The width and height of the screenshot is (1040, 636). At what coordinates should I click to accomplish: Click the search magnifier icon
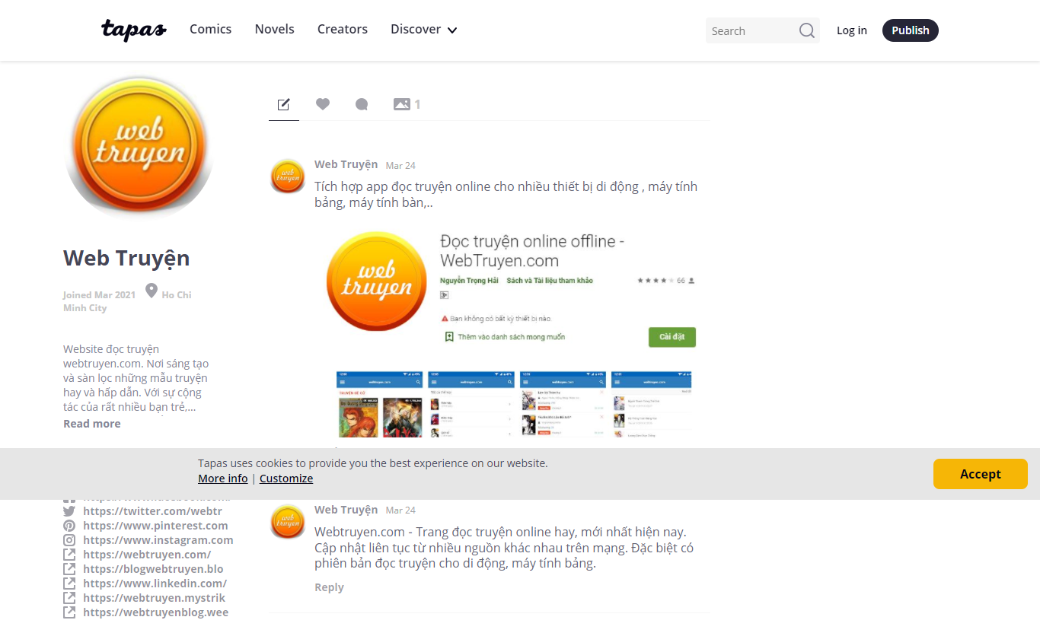coord(806,30)
